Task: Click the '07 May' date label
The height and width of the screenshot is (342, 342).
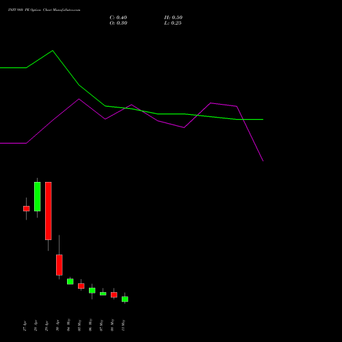Action: (x=101, y=325)
